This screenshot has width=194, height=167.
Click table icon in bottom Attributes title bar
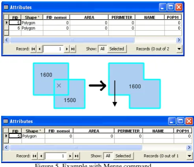[x=6, y=121]
